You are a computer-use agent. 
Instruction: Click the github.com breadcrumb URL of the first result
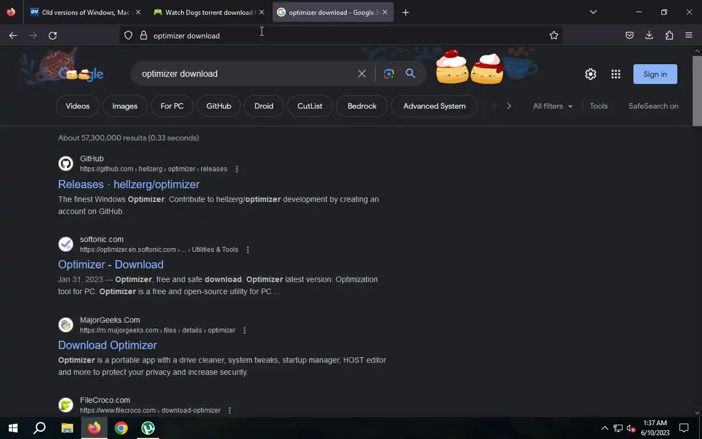coord(154,169)
